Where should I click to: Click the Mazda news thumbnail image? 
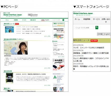(x=9, y=30)
